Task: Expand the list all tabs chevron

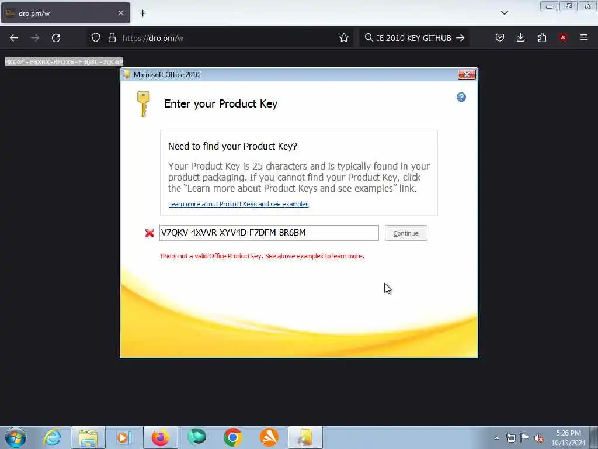Action: point(504,13)
